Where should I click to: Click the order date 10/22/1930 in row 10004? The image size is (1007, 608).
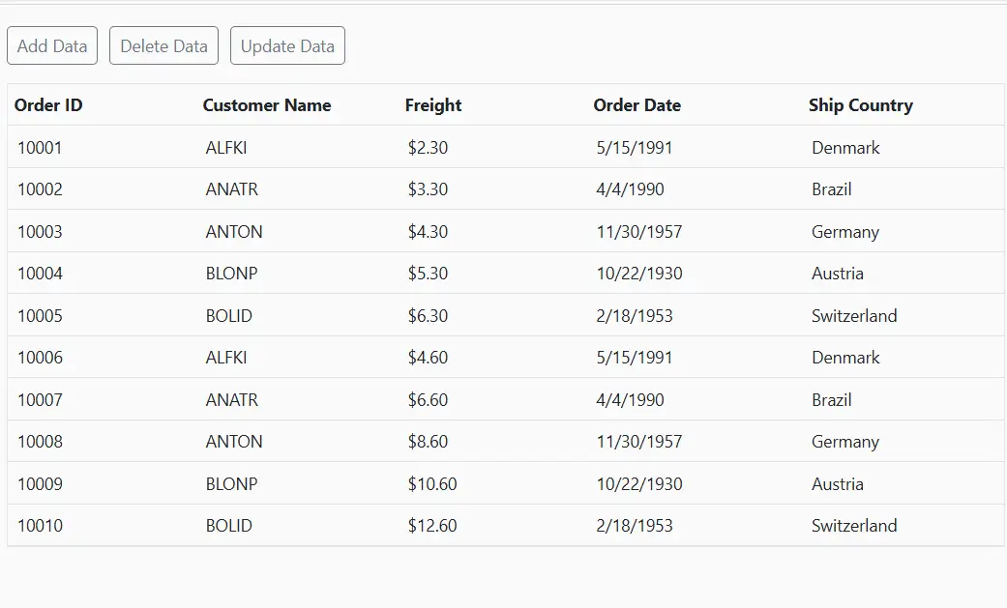639,273
